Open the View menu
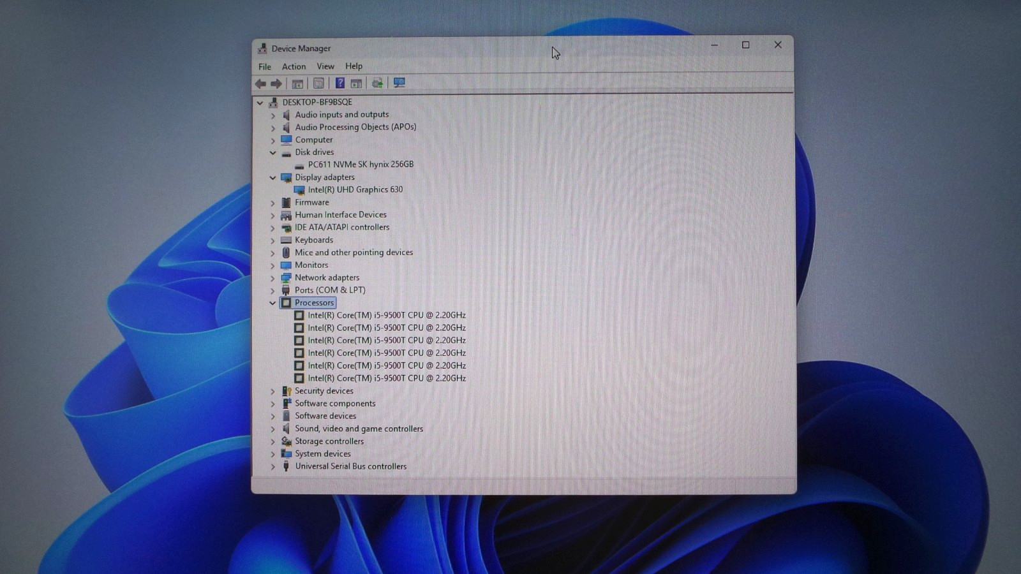 (x=325, y=66)
